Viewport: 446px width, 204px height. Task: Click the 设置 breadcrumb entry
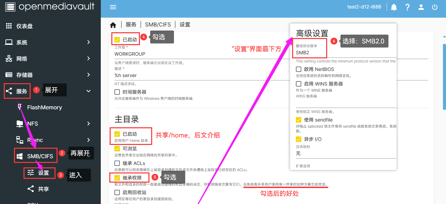pyautogui.click(x=185, y=24)
